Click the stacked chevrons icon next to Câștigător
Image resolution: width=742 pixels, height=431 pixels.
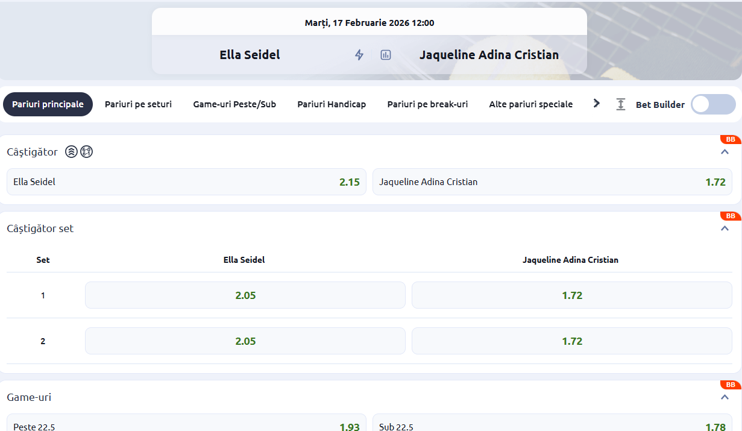[x=71, y=152]
